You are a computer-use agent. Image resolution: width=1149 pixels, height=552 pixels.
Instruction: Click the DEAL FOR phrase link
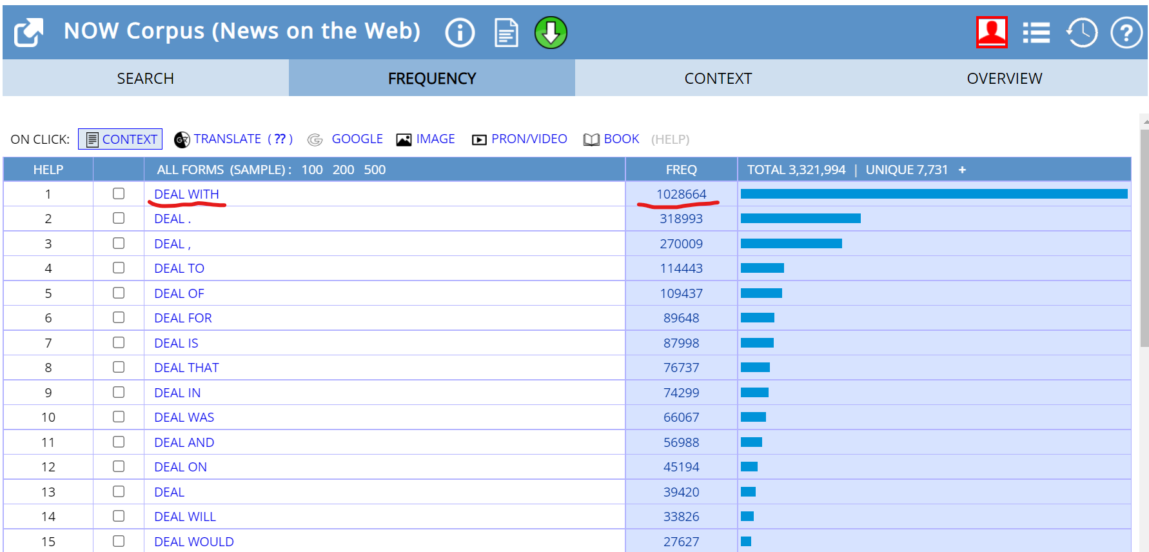click(183, 318)
